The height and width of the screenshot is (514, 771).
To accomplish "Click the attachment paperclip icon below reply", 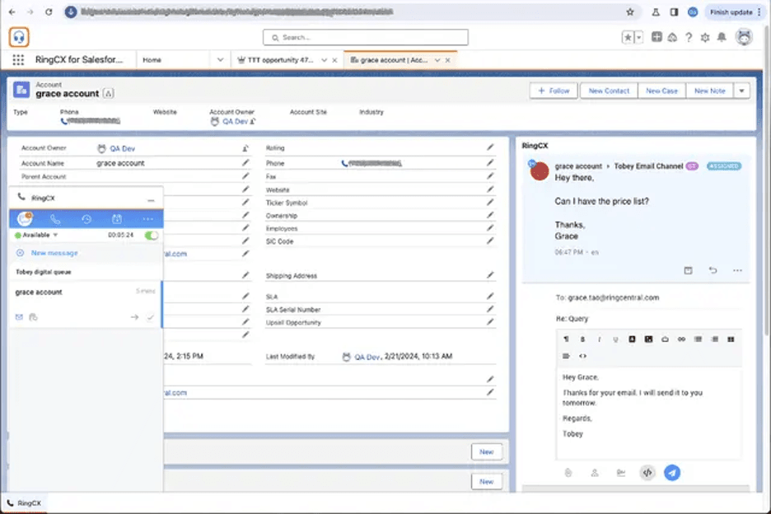I will click(568, 473).
